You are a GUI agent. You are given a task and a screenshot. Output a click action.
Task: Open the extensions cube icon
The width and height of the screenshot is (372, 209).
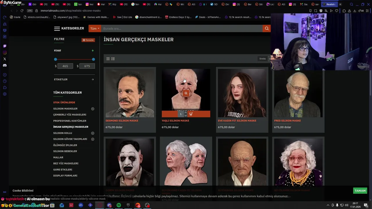[x=344, y=11]
